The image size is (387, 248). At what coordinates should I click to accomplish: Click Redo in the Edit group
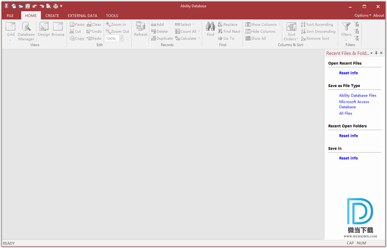[x=94, y=39]
